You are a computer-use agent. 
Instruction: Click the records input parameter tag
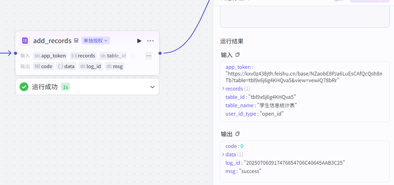83,56
